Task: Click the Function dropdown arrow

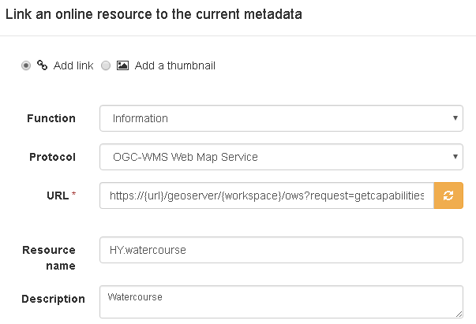Action: point(455,118)
